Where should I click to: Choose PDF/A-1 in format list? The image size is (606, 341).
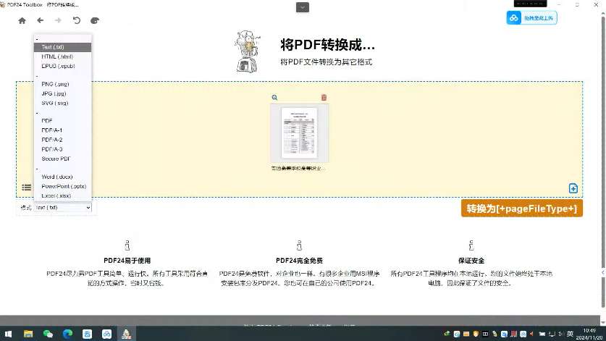(62, 130)
